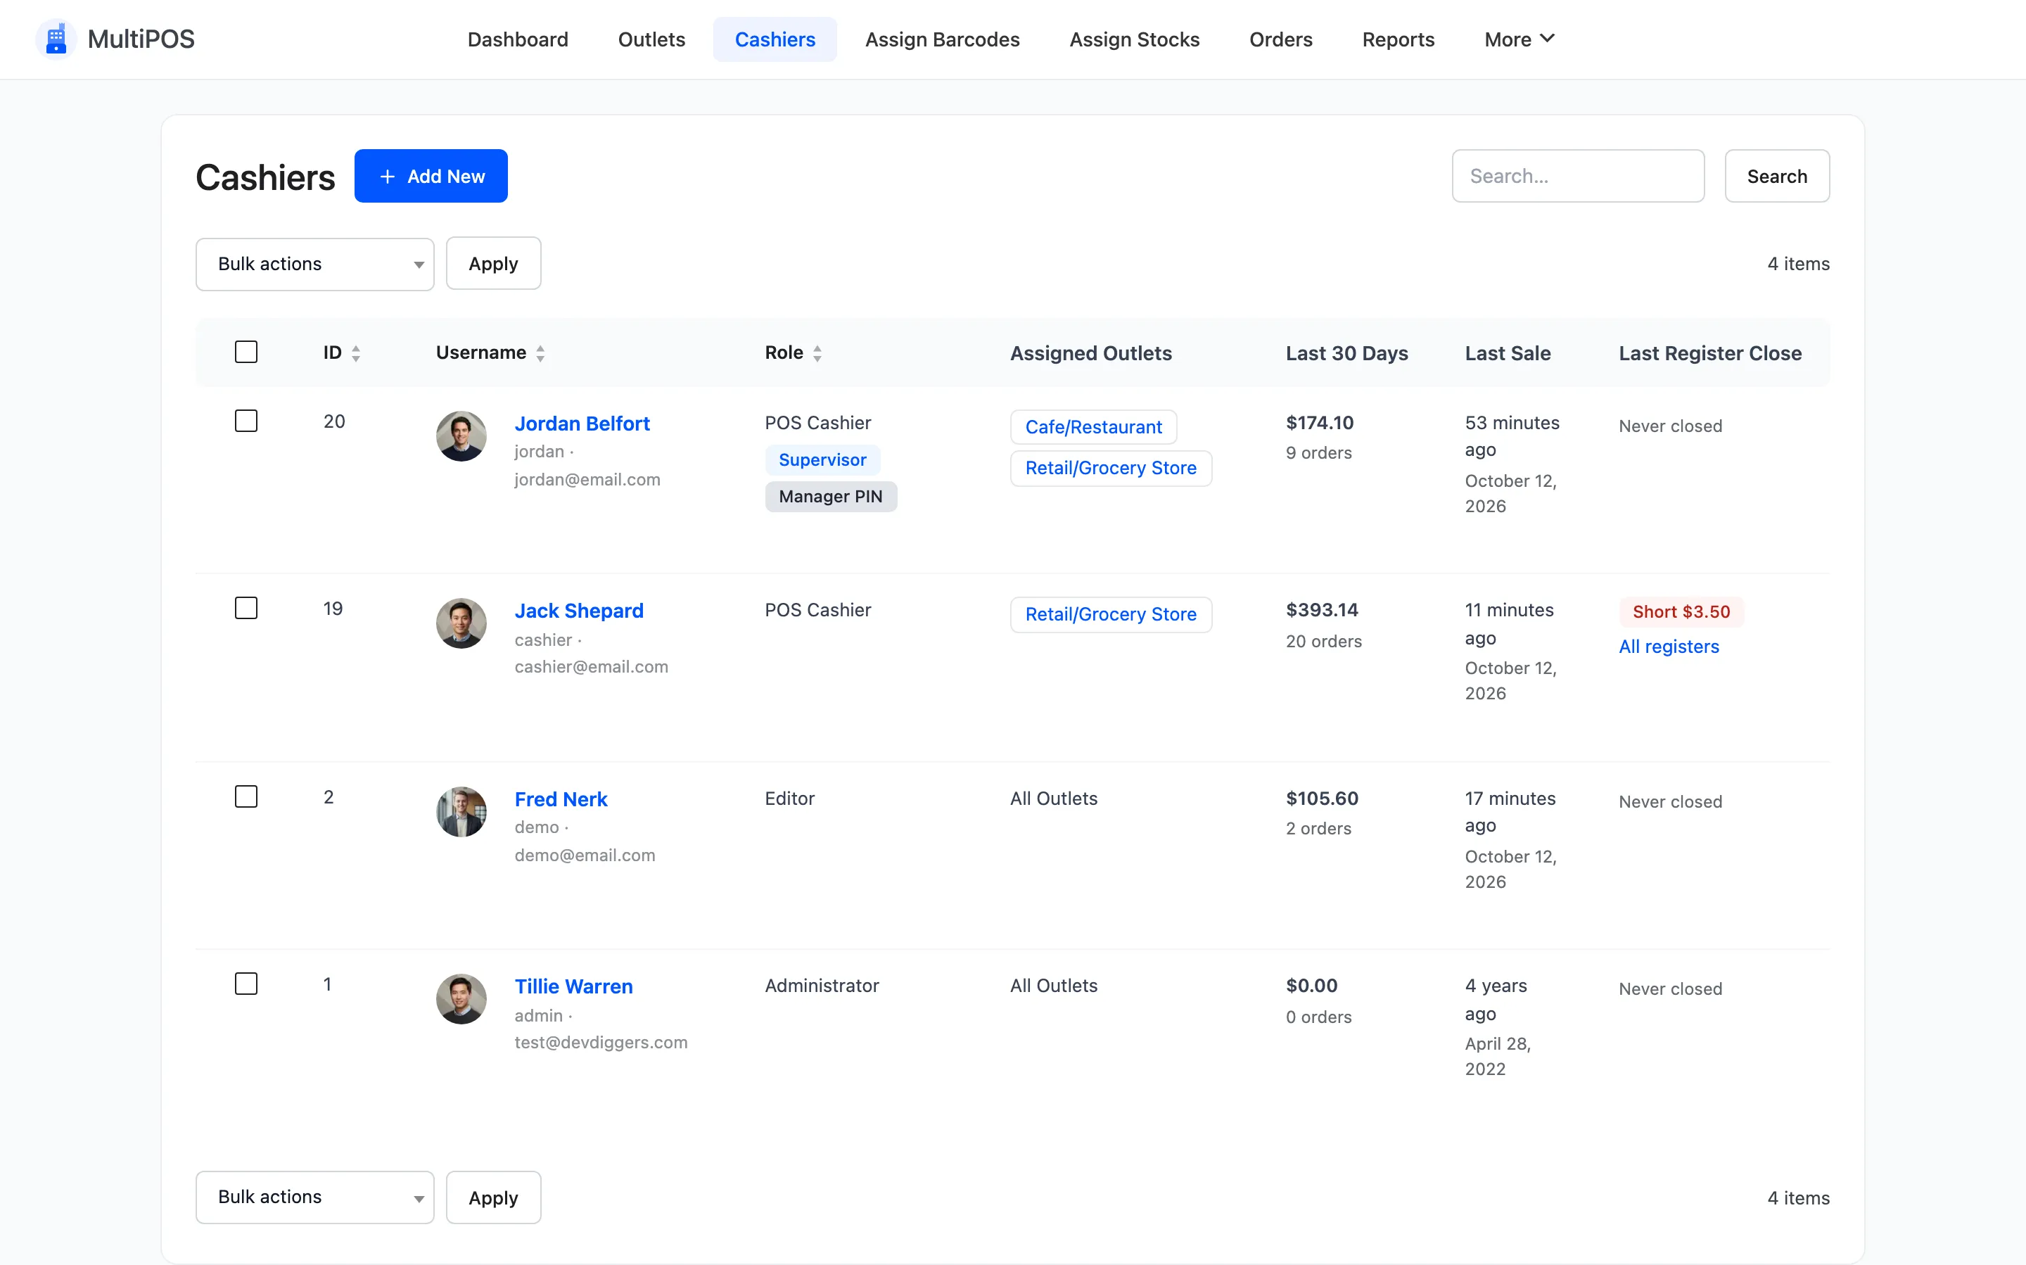Click the Cafe/Restaurant outlet tag
Image resolution: width=2026 pixels, height=1265 pixels.
coord(1093,426)
